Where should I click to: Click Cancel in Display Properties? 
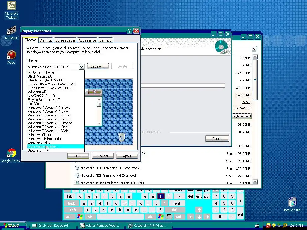coord(103,156)
